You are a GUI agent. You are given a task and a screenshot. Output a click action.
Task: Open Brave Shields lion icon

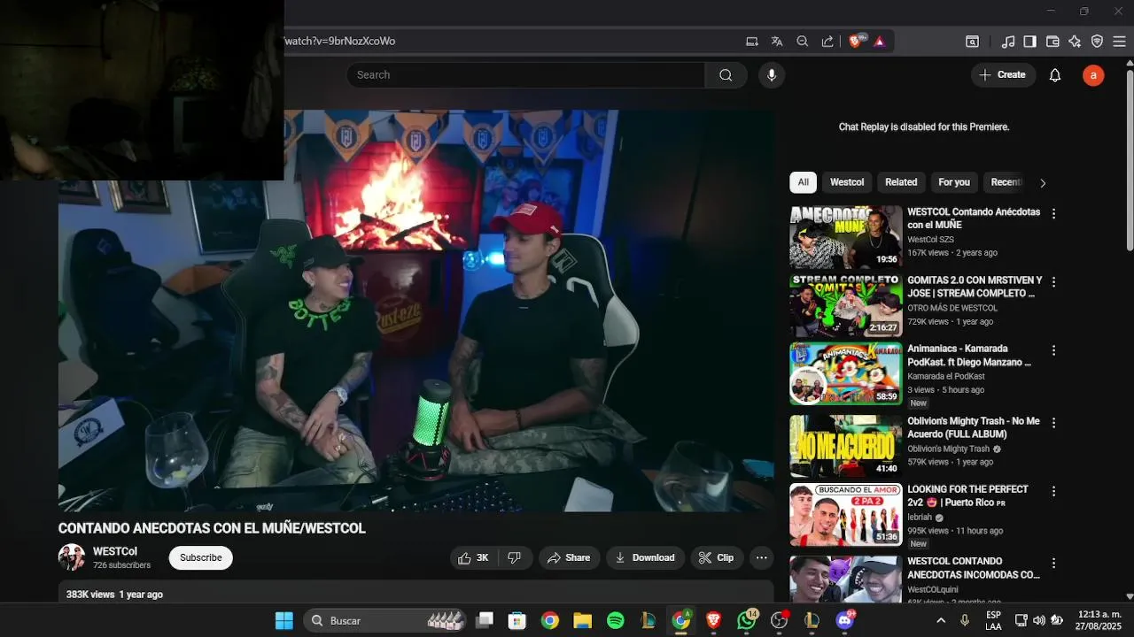point(856,41)
